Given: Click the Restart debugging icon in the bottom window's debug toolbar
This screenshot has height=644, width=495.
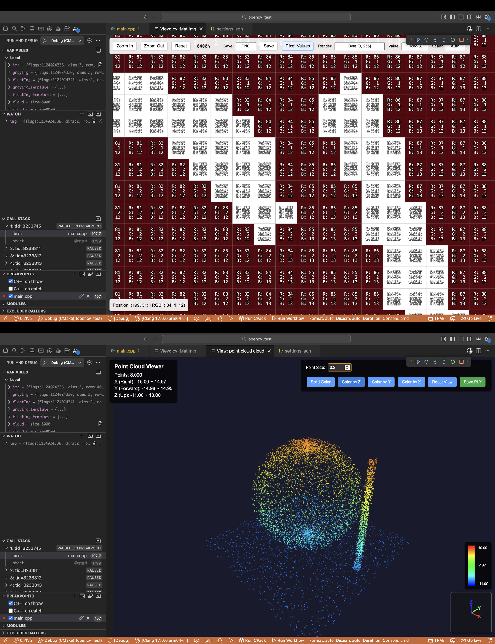Looking at the screenshot, I should point(452,362).
